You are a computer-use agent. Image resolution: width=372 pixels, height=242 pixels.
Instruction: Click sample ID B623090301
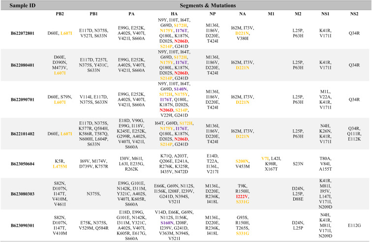pyautogui.click(x=22, y=225)
